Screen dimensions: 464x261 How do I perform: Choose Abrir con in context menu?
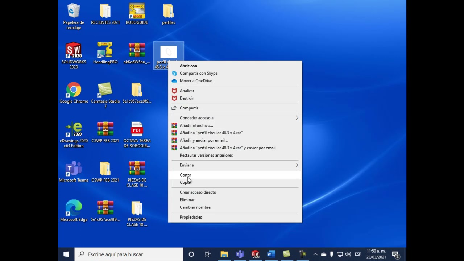tap(235, 66)
